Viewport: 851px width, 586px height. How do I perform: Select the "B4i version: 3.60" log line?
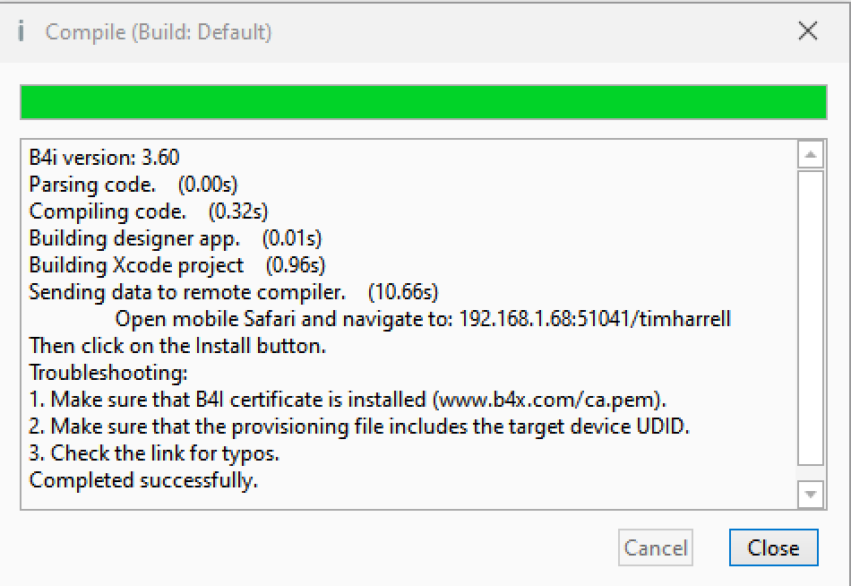click(104, 158)
